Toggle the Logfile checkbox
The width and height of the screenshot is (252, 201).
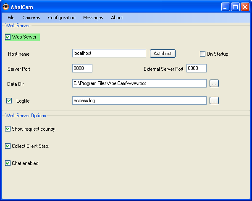click(9, 101)
